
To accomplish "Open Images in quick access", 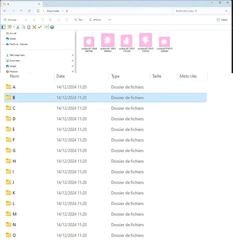I will 13,66.
